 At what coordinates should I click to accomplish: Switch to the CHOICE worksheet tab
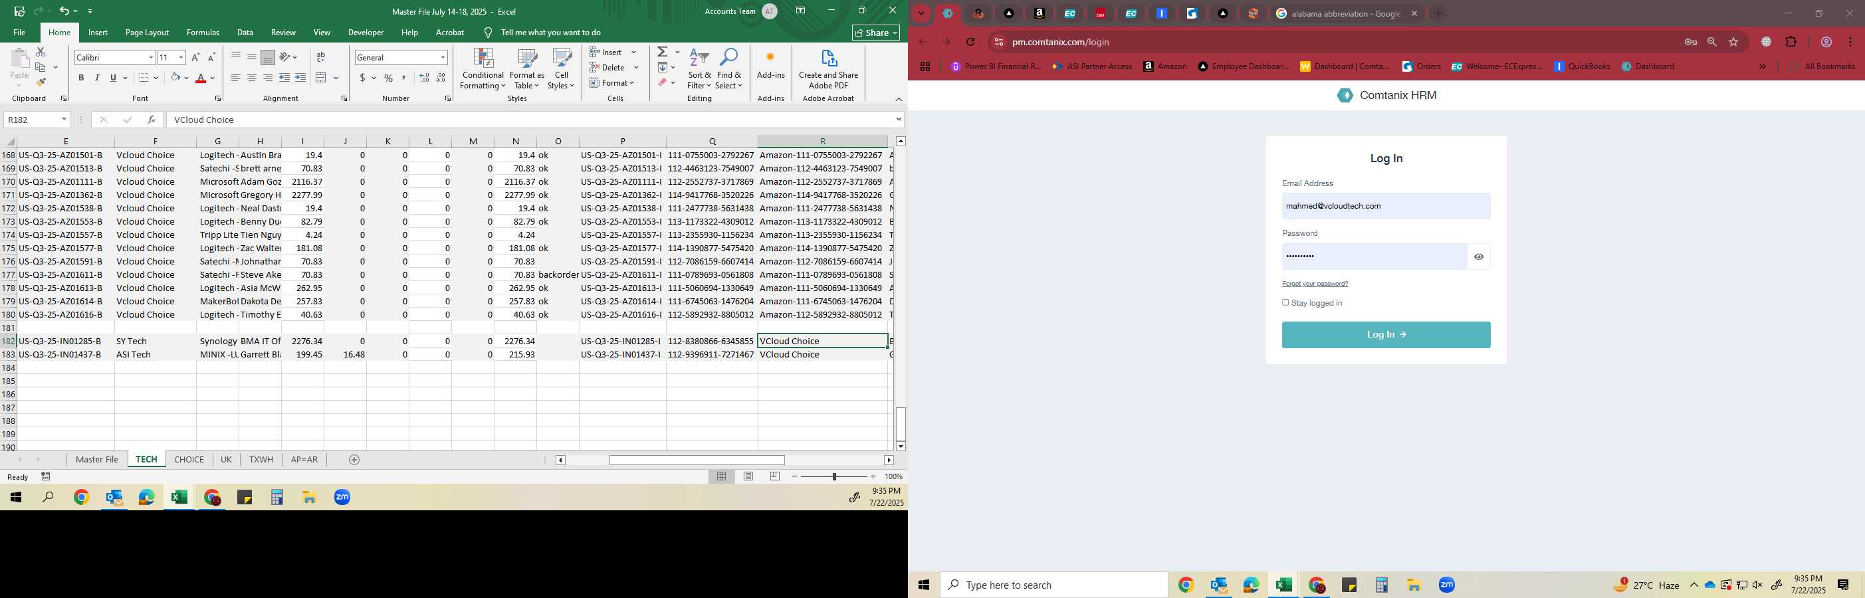point(189,460)
